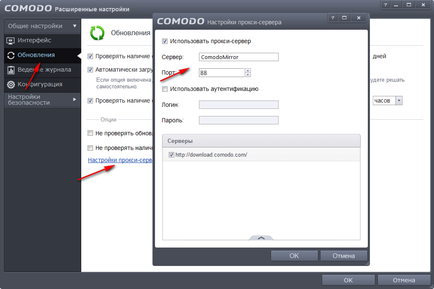Toggle Использовать прокси-сервер checkbox
Viewport: 434px width, 289px height.
pos(165,41)
